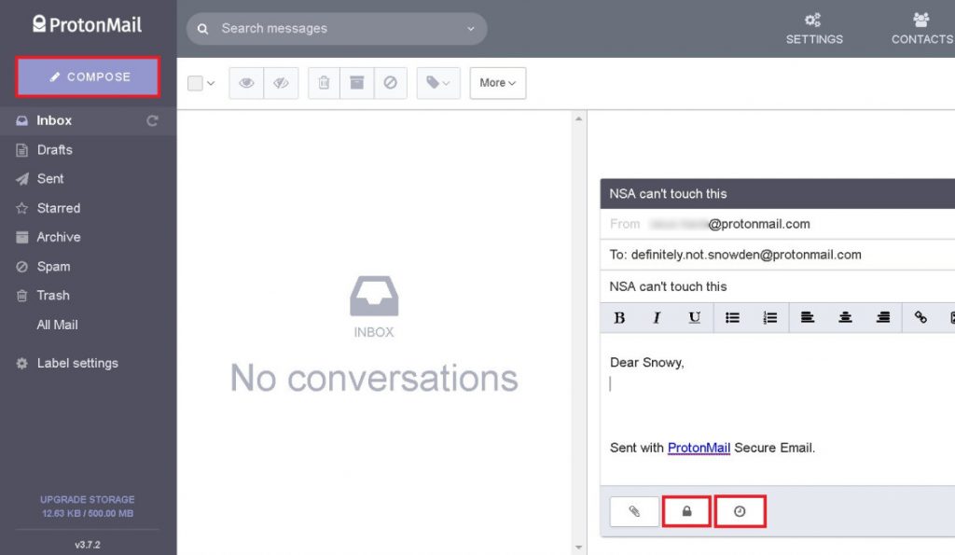Click the message list scroll-up arrow
Image resolution: width=955 pixels, height=555 pixels.
pyautogui.click(x=578, y=118)
